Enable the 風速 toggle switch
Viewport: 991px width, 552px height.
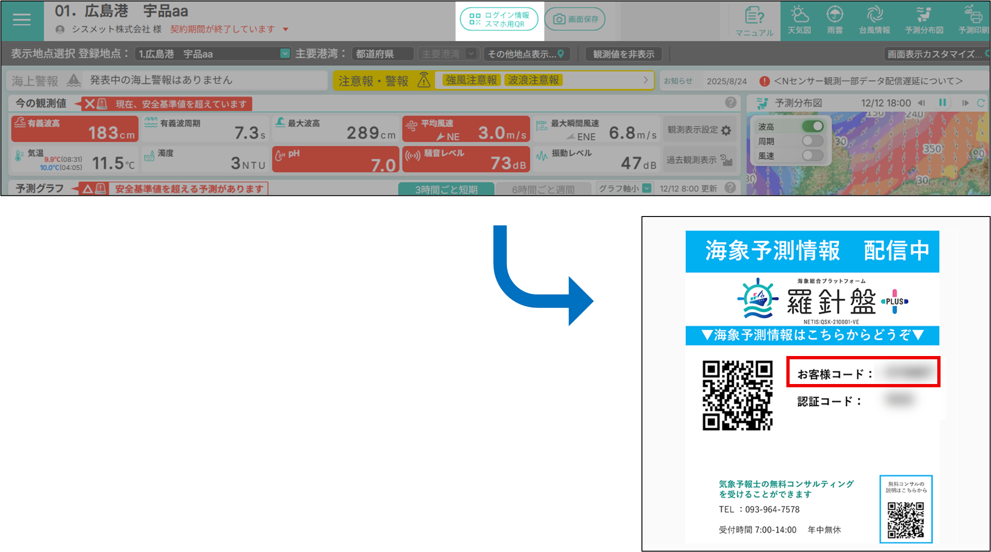813,155
